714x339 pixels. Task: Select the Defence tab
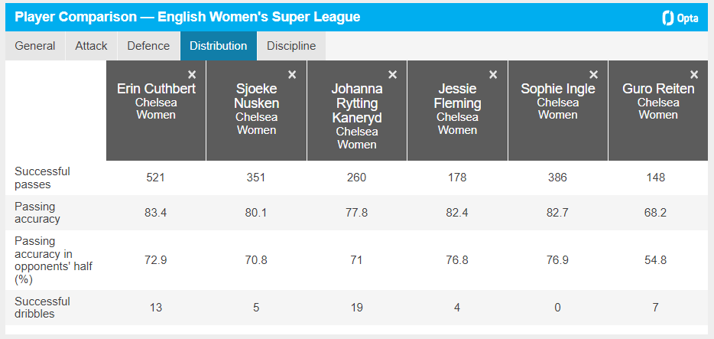point(148,46)
